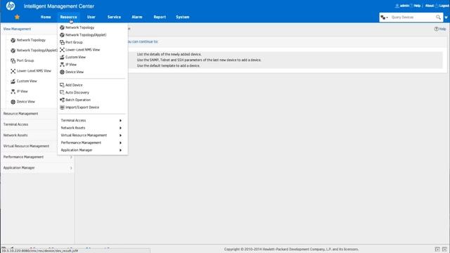The width and height of the screenshot is (450, 253).
Task: Open the Home menu
Action: (46, 17)
